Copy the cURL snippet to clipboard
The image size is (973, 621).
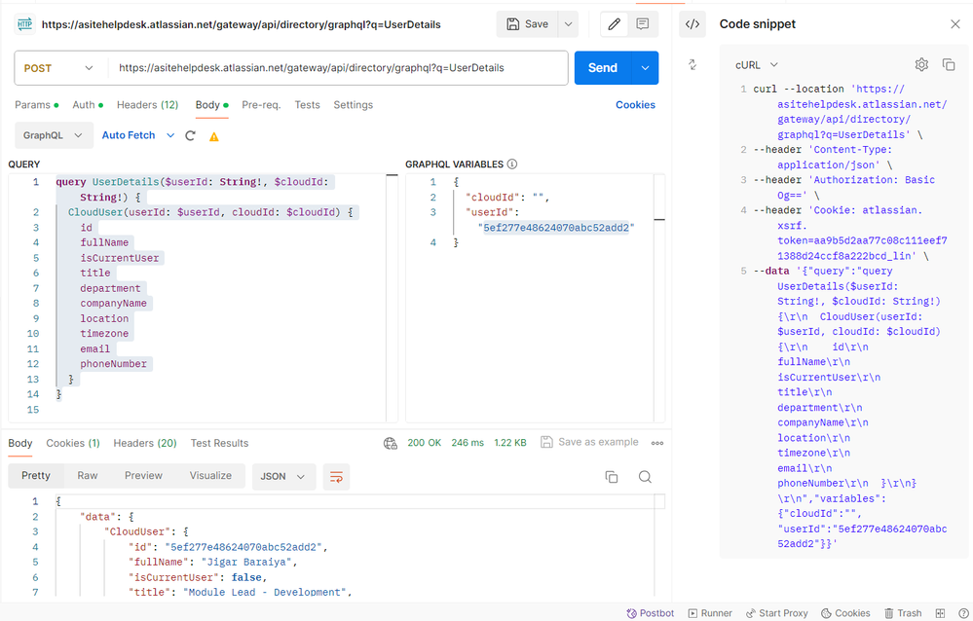pyautogui.click(x=949, y=64)
